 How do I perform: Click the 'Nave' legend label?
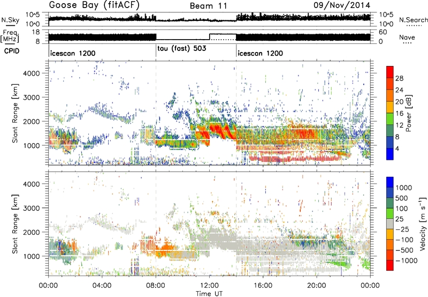pyautogui.click(x=407, y=38)
